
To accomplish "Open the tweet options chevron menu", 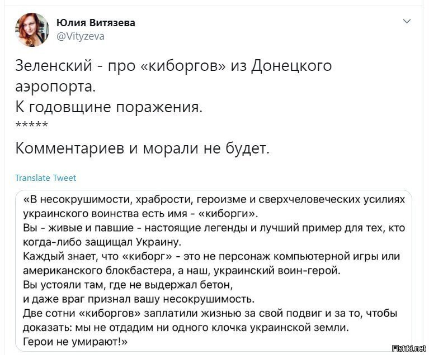I will [407, 21].
